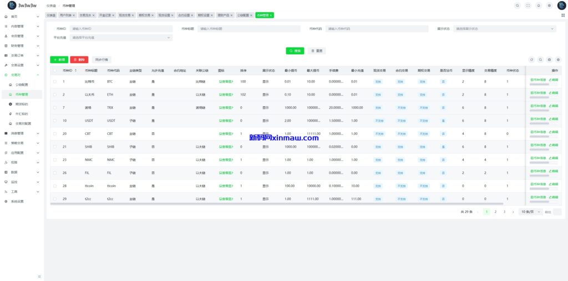The width and height of the screenshot is (568, 281).
Task: Expand the 财务管理 sidebar menu
Action: pos(22,46)
